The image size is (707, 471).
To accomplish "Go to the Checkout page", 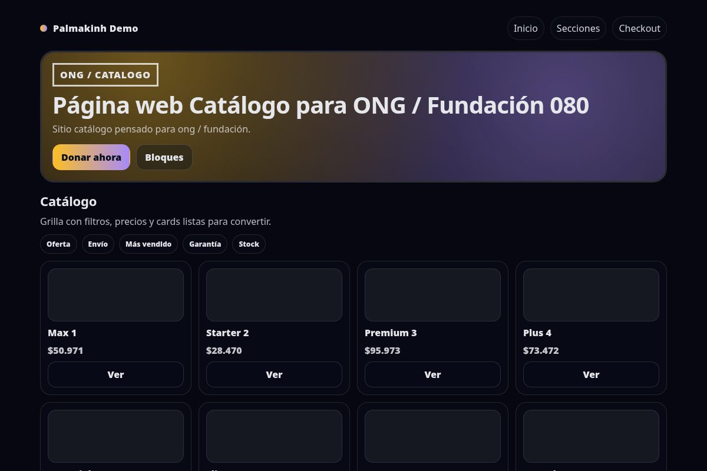I will pos(639,28).
